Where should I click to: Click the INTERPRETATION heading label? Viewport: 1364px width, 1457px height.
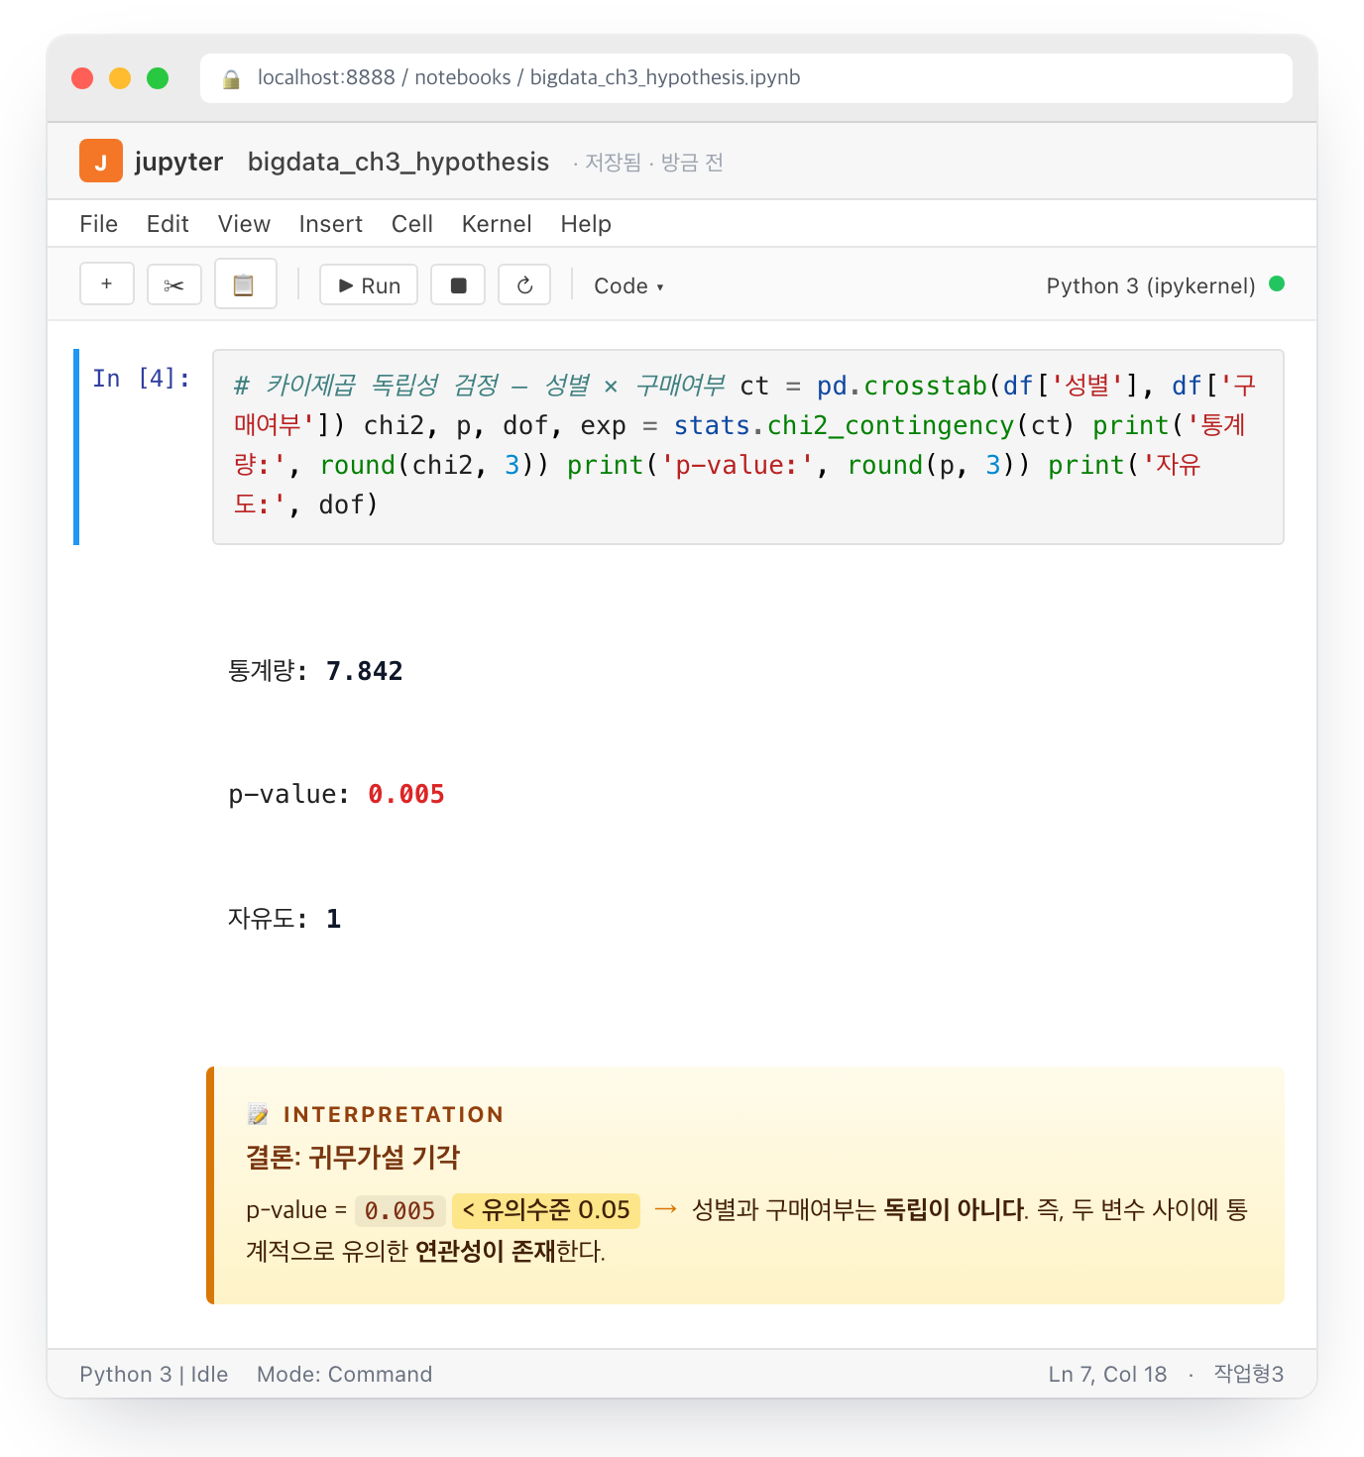[394, 1114]
